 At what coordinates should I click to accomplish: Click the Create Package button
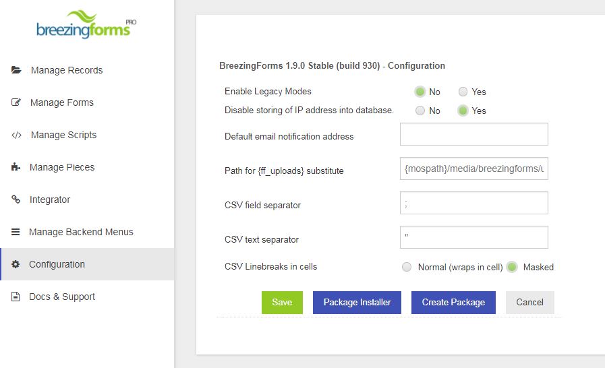click(453, 303)
